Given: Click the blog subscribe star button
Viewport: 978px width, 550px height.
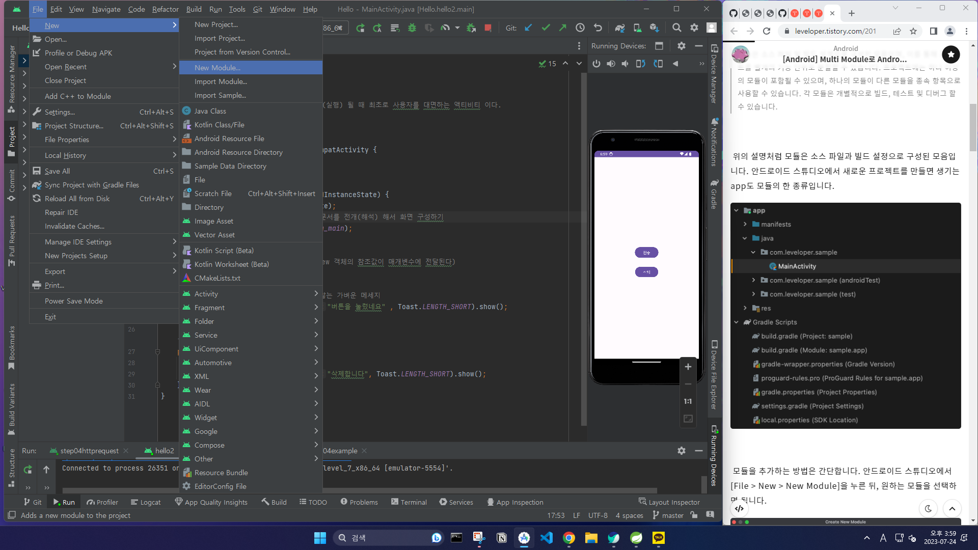Looking at the screenshot, I should point(950,54).
